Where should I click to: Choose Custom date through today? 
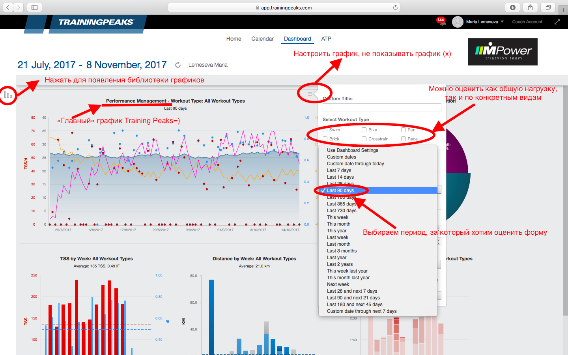click(x=378, y=164)
